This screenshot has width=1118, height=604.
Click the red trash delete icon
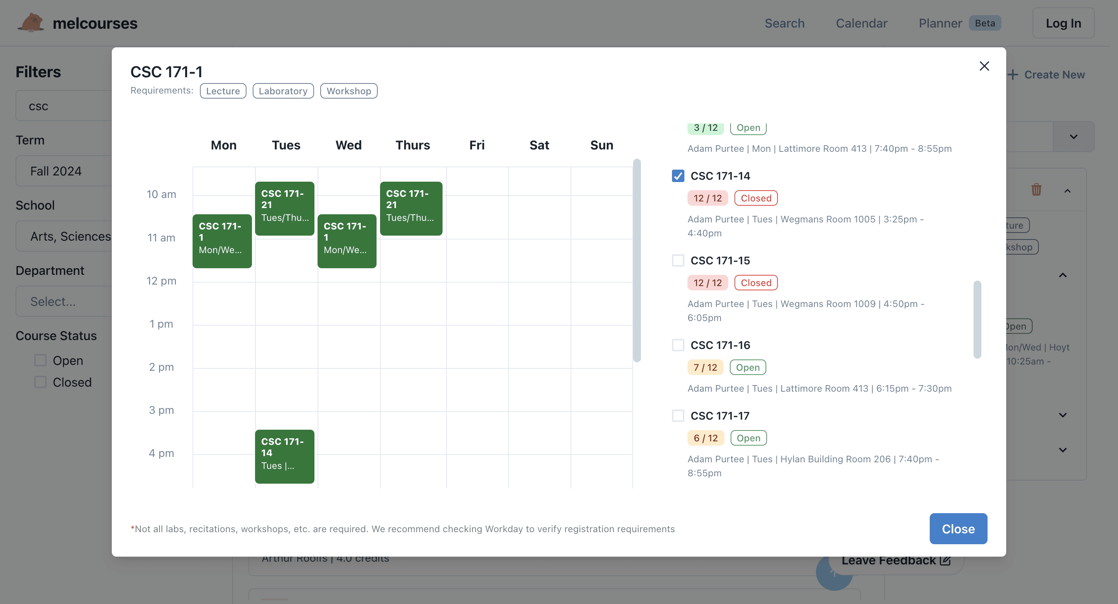(1036, 189)
